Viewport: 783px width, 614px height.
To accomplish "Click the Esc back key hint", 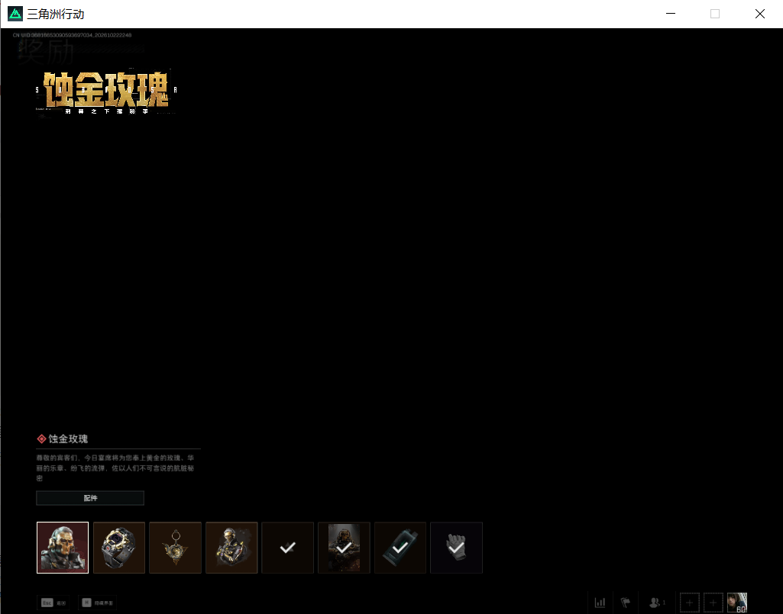I will click(x=53, y=603).
